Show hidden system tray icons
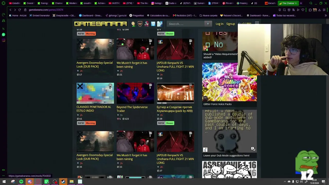Viewport: 329px width, 185px height. click(285, 182)
